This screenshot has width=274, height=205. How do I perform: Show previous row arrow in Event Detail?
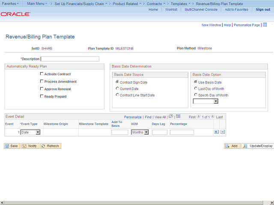coord(198,116)
